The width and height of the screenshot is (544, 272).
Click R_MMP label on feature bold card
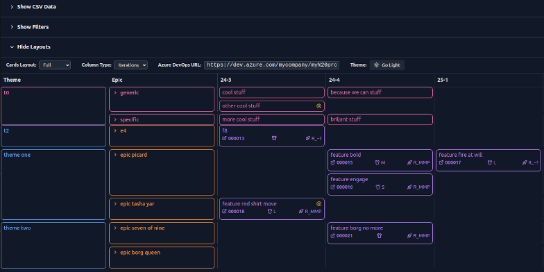tap(421, 162)
